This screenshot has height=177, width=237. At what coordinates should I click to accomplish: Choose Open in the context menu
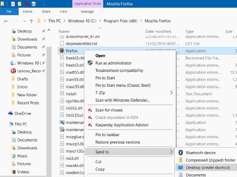(x=100, y=56)
